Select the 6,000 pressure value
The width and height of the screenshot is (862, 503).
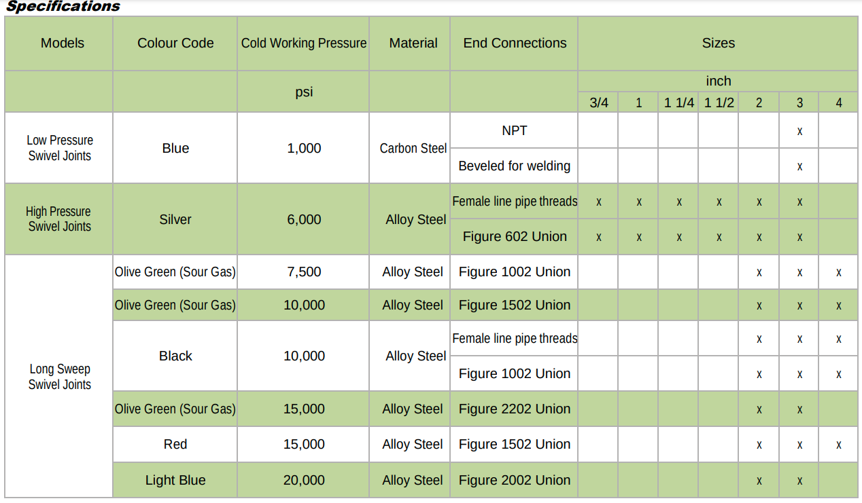[304, 219]
